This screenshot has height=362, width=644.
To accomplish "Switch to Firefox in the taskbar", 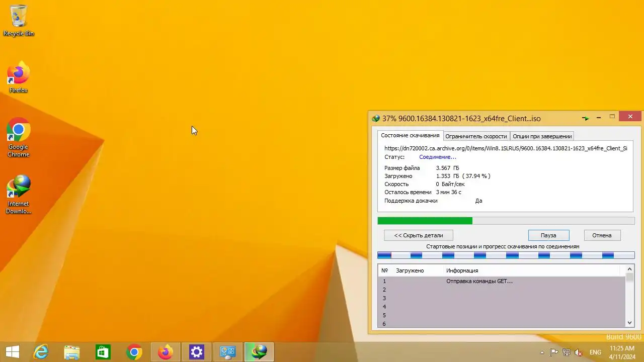I will (x=166, y=352).
